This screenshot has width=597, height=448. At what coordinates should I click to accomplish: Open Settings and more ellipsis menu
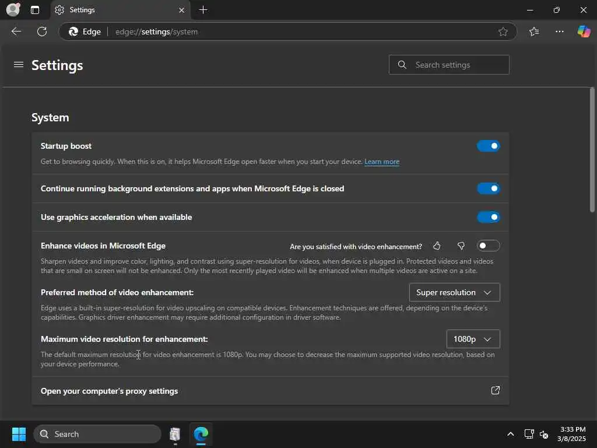coord(559,32)
